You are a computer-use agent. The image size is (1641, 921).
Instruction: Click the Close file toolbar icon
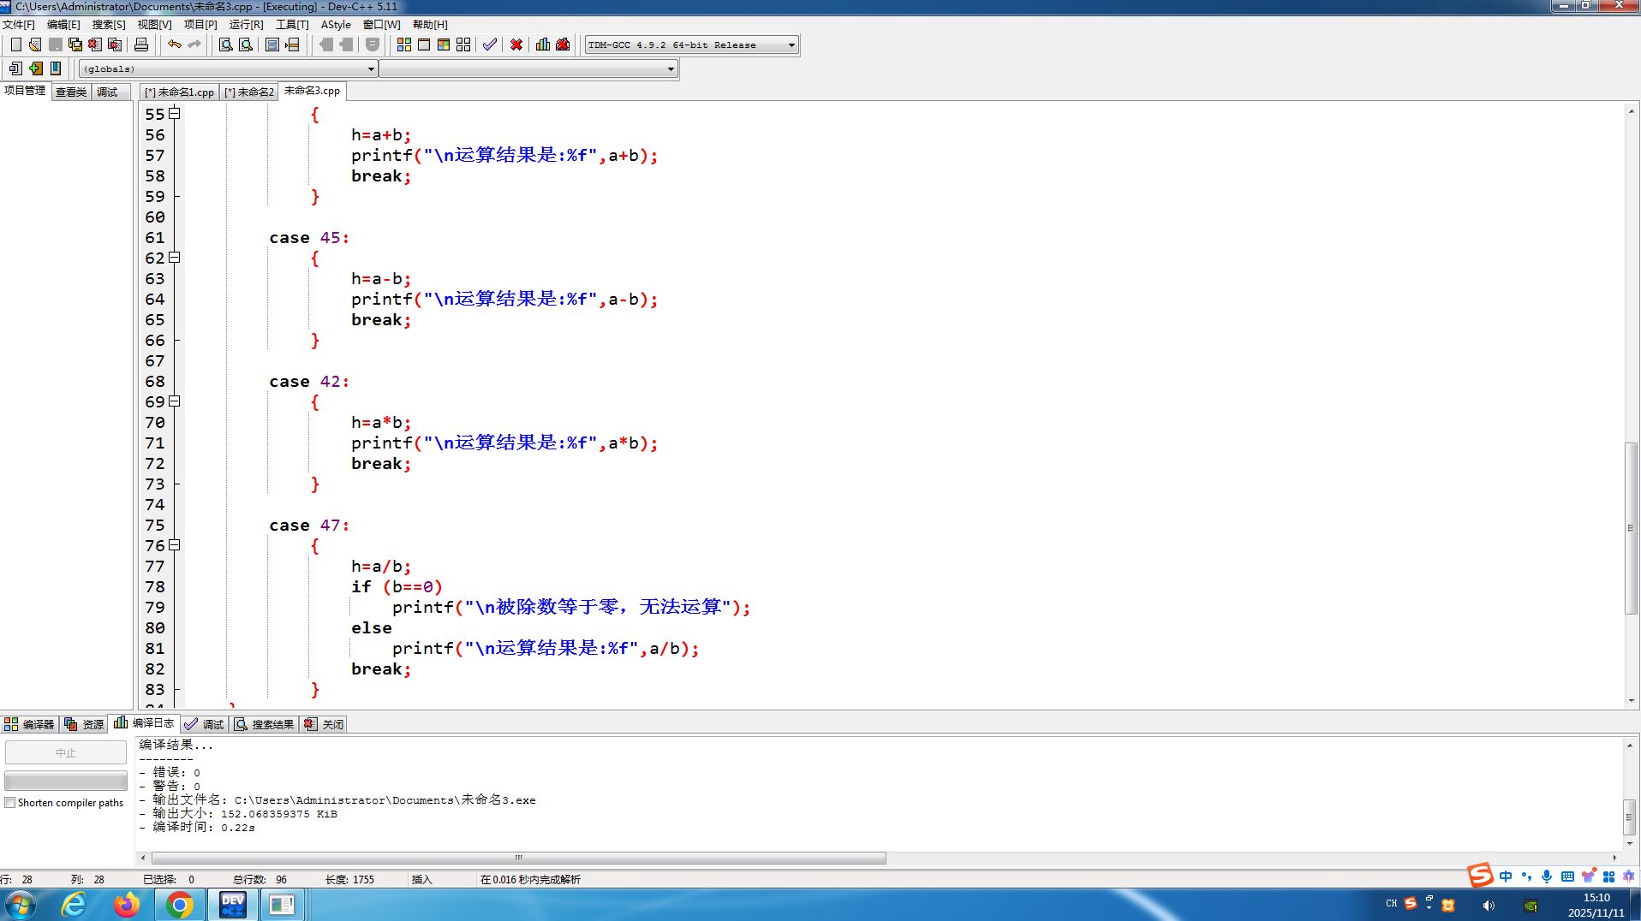(x=95, y=45)
